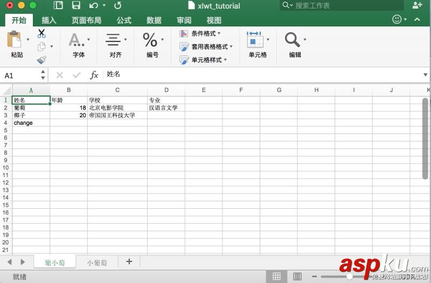Select column C header
This screenshot has height=283, width=431.
click(117, 90)
